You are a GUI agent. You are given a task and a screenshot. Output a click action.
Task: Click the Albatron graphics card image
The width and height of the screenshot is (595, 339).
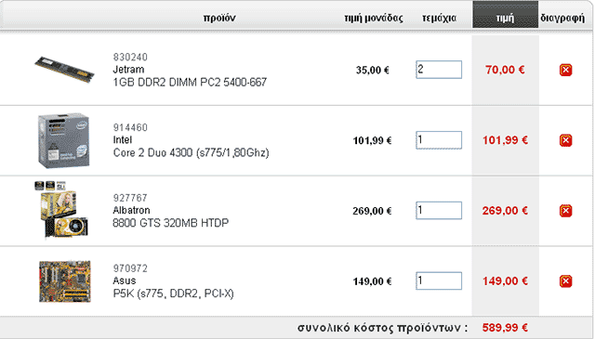coord(62,210)
